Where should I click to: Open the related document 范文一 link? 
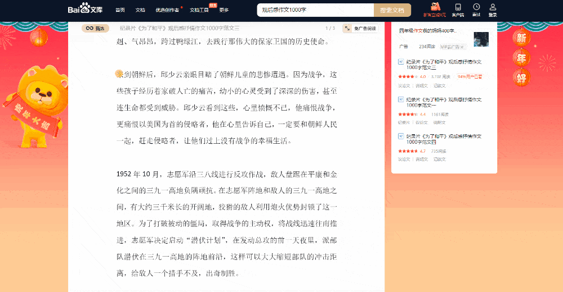tap(444, 102)
